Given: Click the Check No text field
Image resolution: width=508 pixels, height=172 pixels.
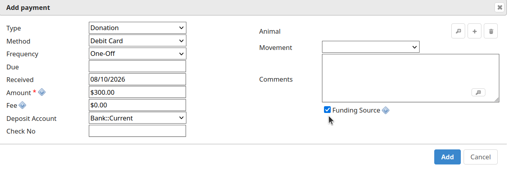Looking at the screenshot, I should click(x=137, y=131).
